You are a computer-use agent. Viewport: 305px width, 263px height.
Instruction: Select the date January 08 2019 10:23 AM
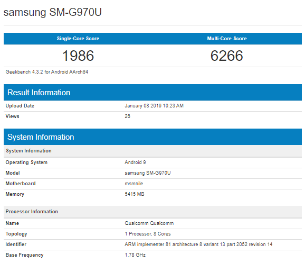(x=154, y=106)
